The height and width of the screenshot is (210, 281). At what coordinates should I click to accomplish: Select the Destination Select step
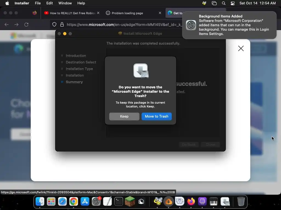81,62
